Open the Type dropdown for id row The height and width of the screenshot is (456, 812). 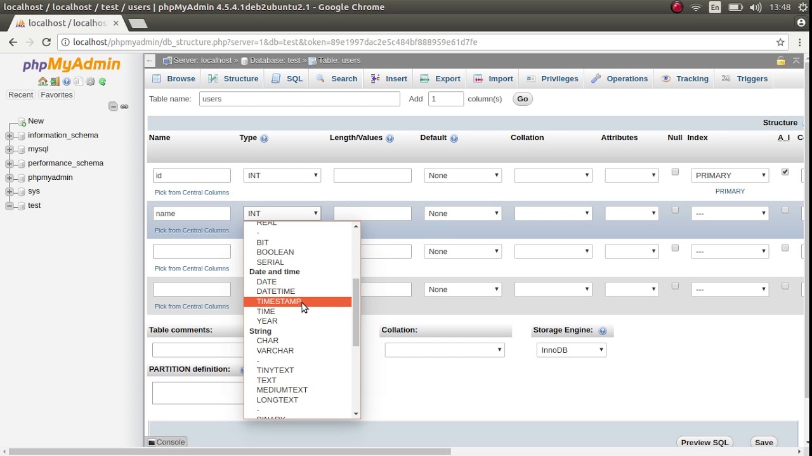pos(282,175)
